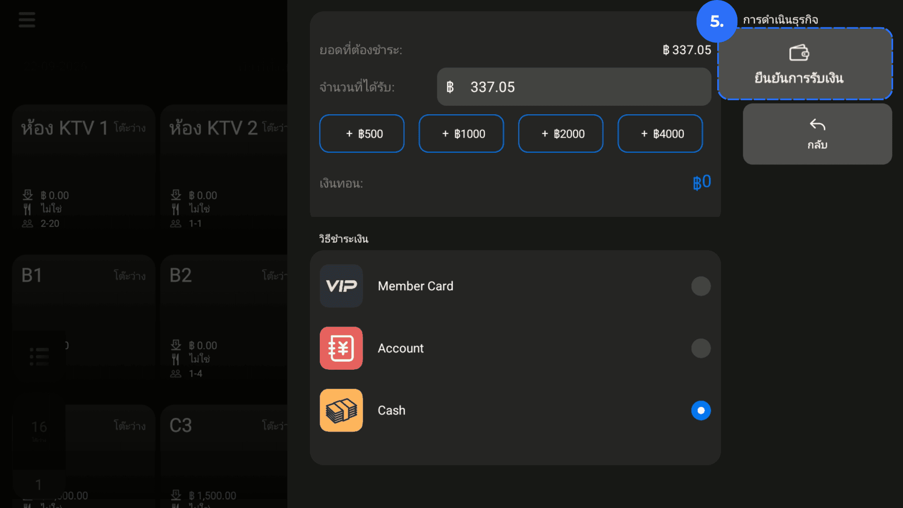This screenshot has height=508, width=903.
Task: Click the return arrow icon above กลับ
Action: coord(817,125)
